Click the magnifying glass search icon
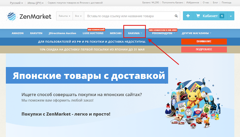 pyautogui.click(x=176, y=16)
